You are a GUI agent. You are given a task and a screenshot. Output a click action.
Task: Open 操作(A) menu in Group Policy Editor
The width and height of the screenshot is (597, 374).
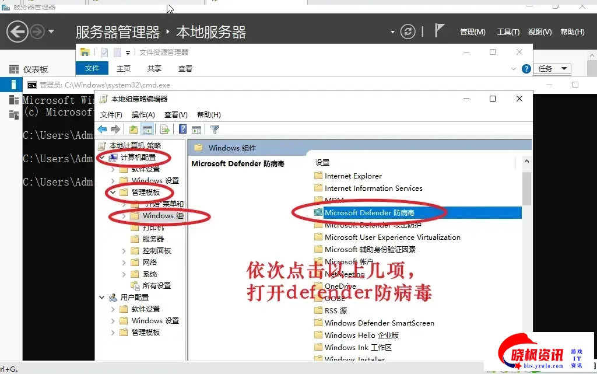pyautogui.click(x=143, y=114)
